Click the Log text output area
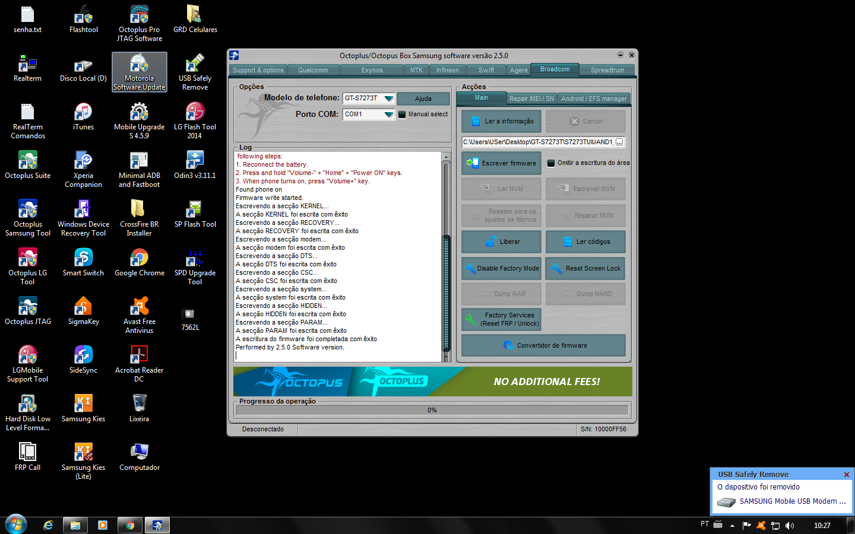Viewport: 855px width, 534px height. click(338, 257)
